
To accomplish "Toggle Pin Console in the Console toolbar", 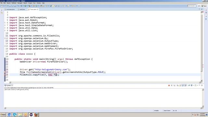I will pyautogui.click(x=189, y=85).
